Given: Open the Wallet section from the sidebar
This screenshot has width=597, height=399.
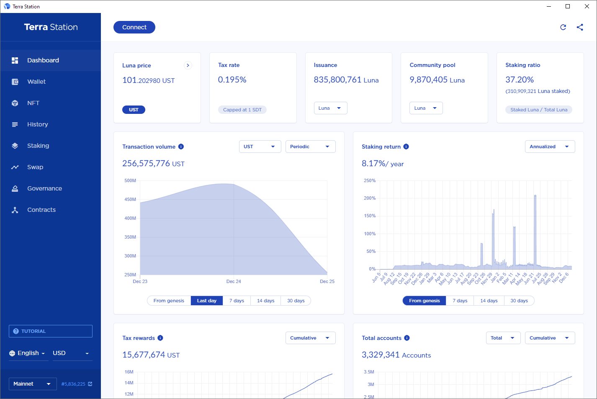Looking at the screenshot, I should [36, 81].
